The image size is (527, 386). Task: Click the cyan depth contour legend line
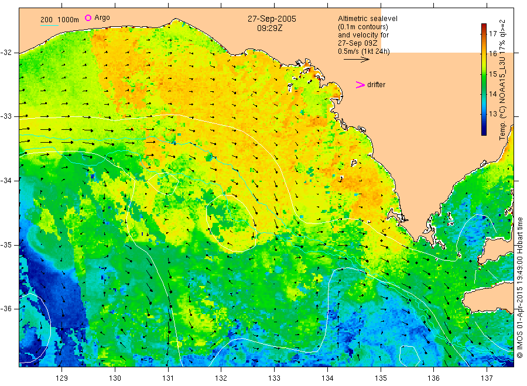click(49, 25)
